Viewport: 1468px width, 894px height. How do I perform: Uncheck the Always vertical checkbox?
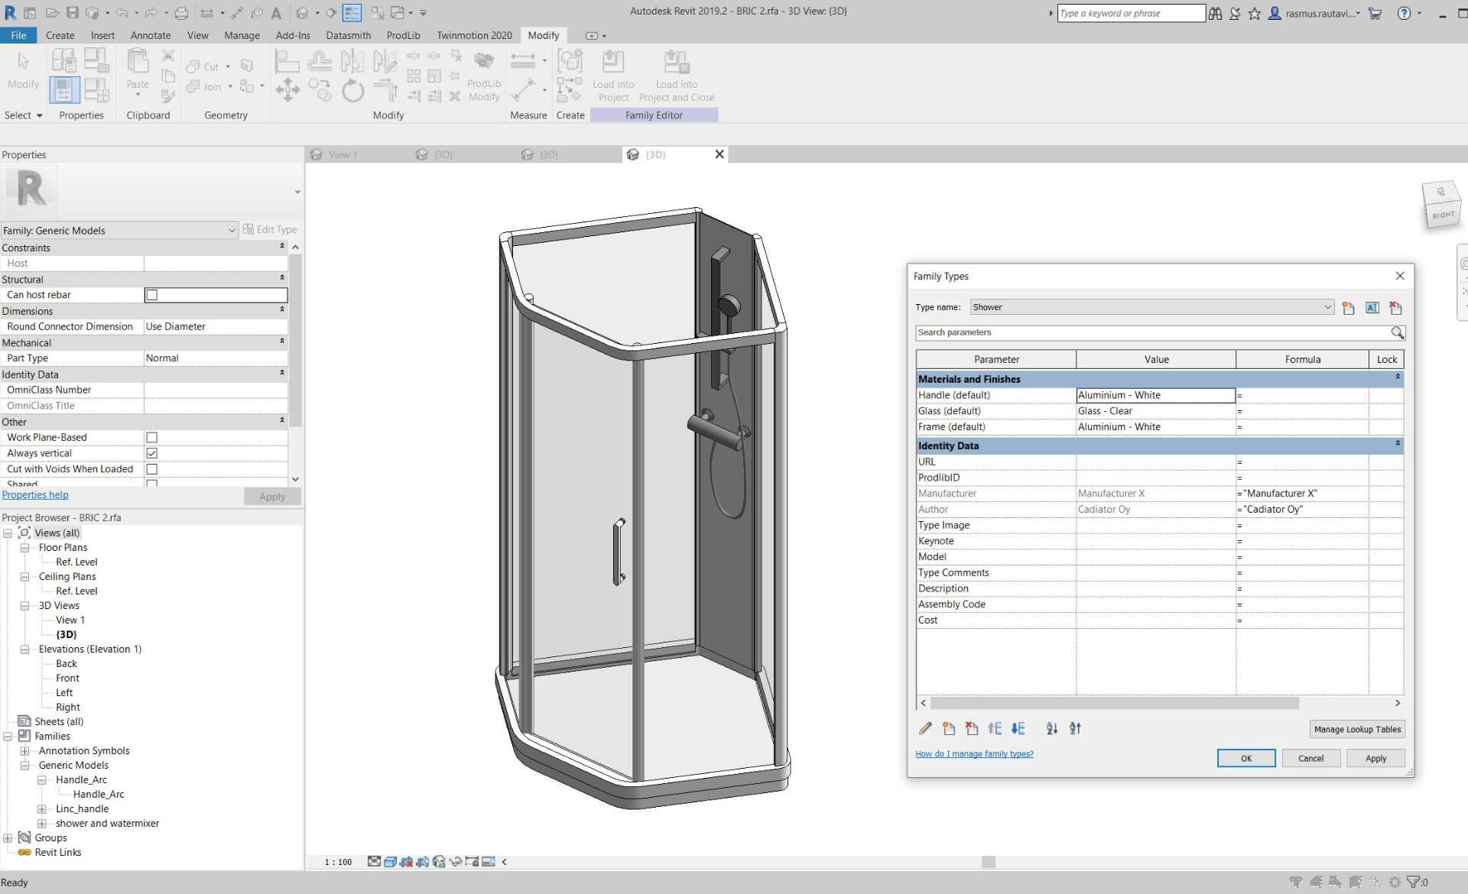pyautogui.click(x=151, y=453)
